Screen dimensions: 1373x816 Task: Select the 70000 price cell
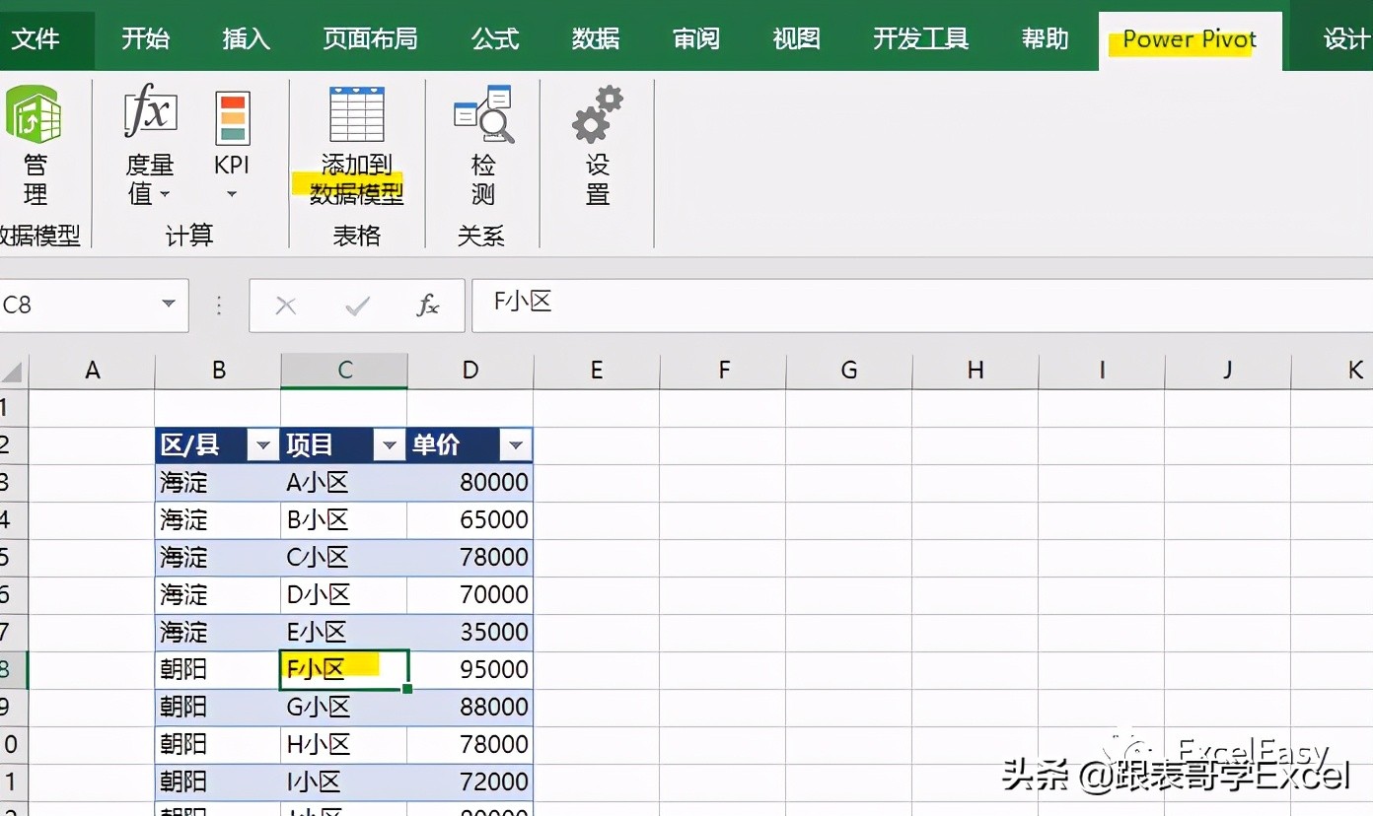(x=470, y=595)
